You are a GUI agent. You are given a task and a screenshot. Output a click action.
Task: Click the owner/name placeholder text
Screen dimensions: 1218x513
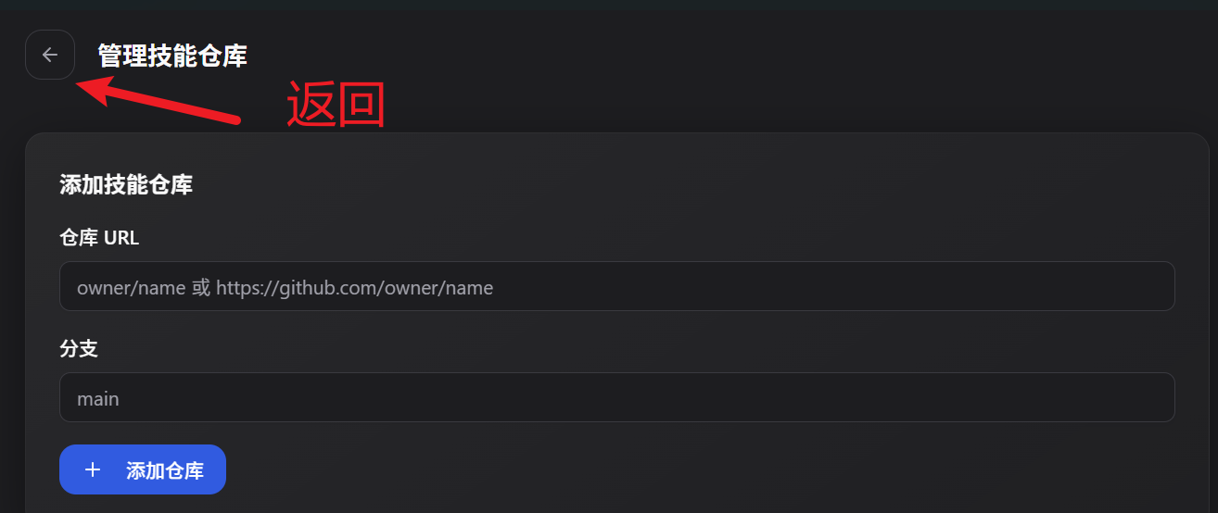[x=132, y=288]
